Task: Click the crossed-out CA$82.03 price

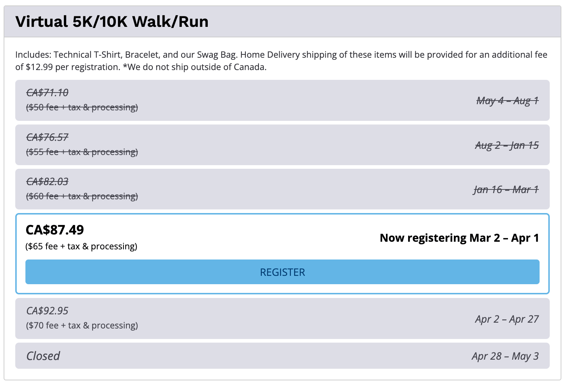Action: pyautogui.click(x=47, y=181)
